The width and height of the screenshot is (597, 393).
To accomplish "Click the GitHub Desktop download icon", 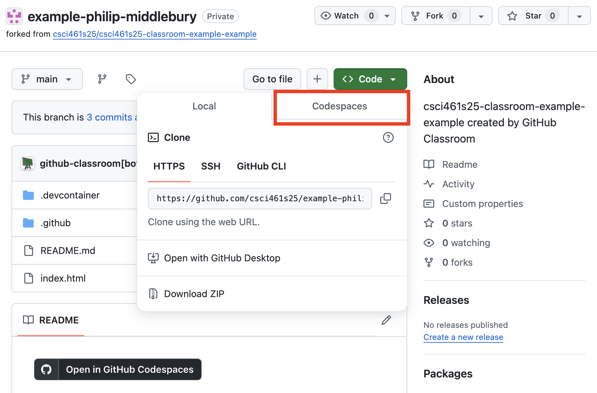I will [153, 258].
